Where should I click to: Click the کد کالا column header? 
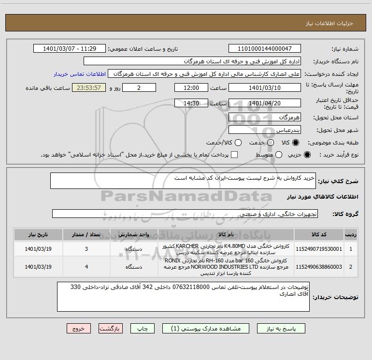(319, 234)
